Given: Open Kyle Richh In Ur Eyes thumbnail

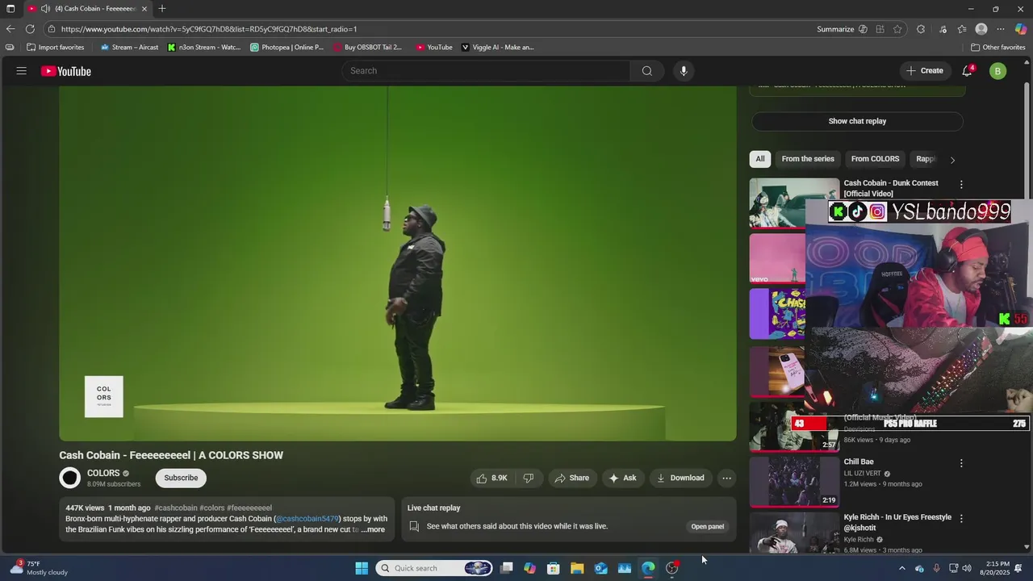Looking at the screenshot, I should (794, 533).
